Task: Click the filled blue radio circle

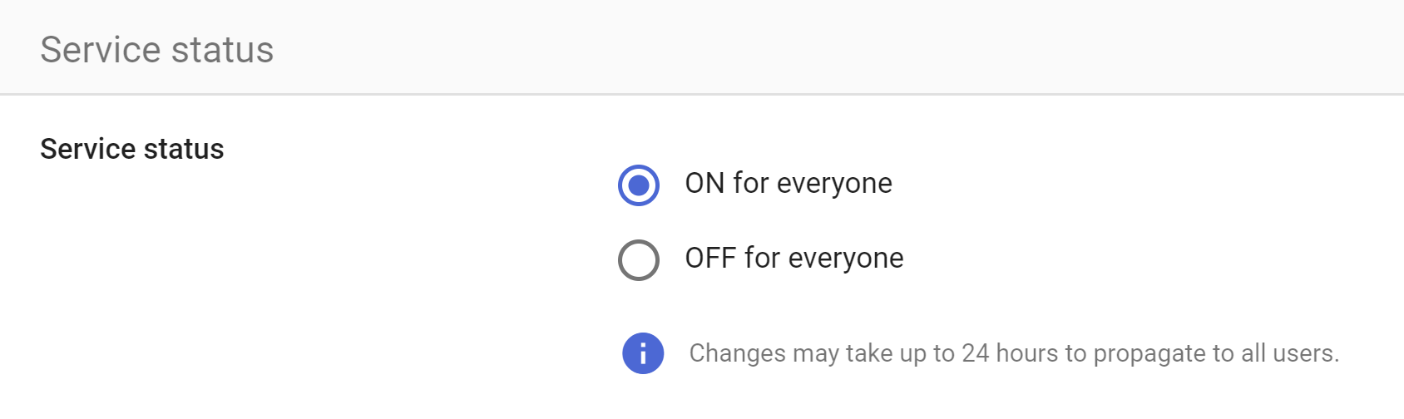Action: [639, 185]
